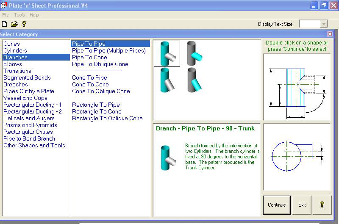Select Helicals and Augers category

[x=36, y=119]
